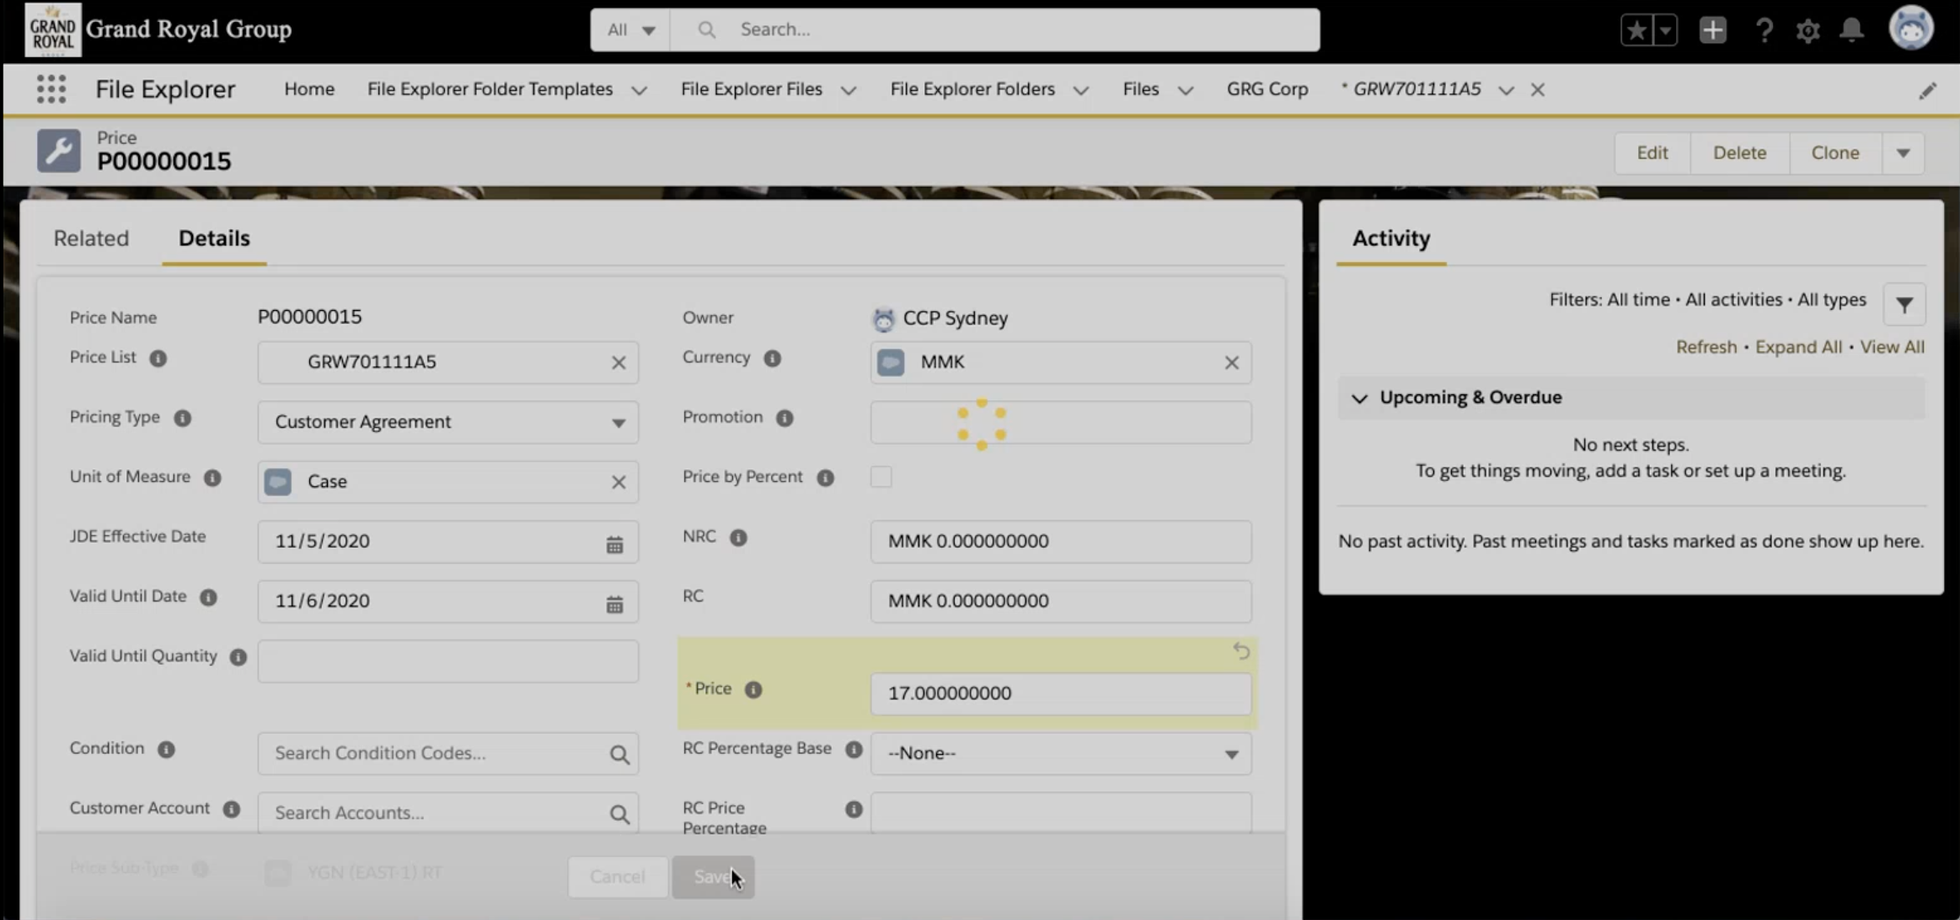Click the global actions plus icon
Image resolution: width=1960 pixels, height=920 pixels.
1712,30
